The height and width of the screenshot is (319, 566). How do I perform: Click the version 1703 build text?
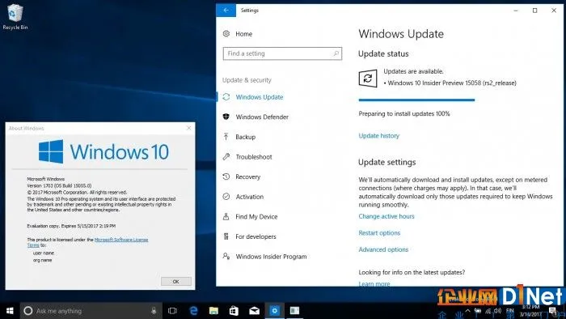pyautogui.click(x=59, y=185)
